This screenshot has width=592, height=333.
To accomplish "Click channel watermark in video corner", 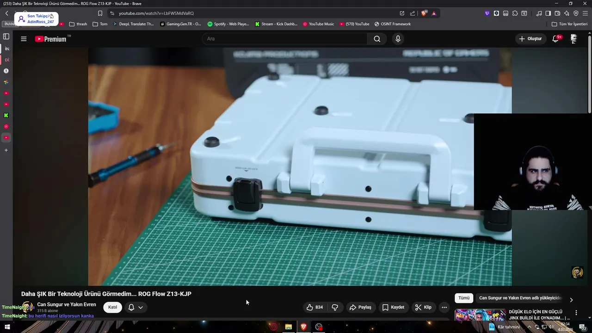I will (x=577, y=272).
